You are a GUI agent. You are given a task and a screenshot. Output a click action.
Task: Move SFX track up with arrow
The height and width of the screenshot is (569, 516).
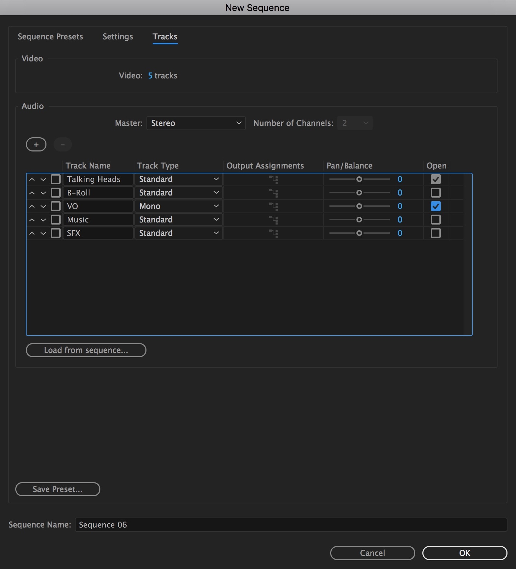[x=32, y=233]
